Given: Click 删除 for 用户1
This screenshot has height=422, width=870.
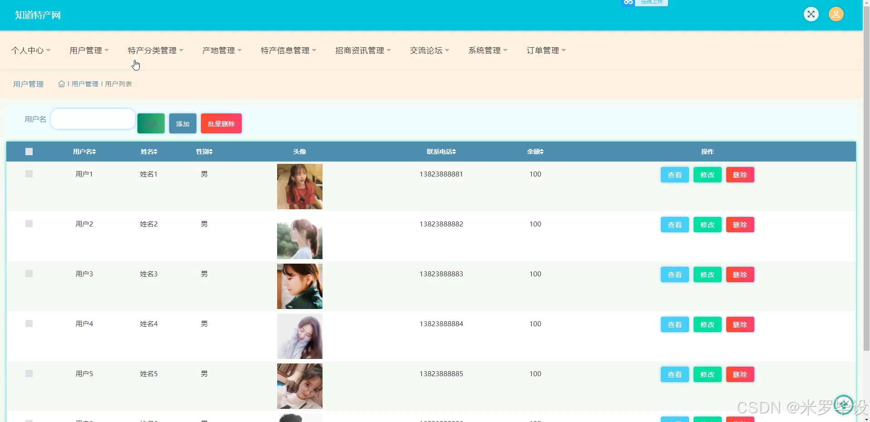Looking at the screenshot, I should [740, 175].
